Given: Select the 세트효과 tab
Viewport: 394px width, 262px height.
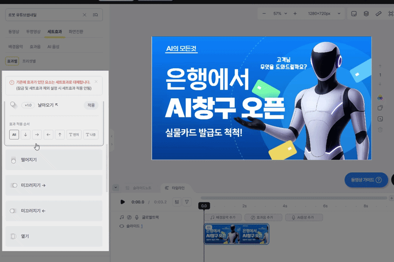Looking at the screenshot, I should [55, 31].
